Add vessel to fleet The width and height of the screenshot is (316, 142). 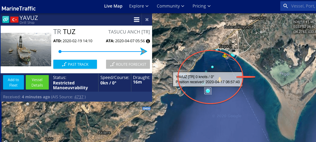click(x=14, y=82)
